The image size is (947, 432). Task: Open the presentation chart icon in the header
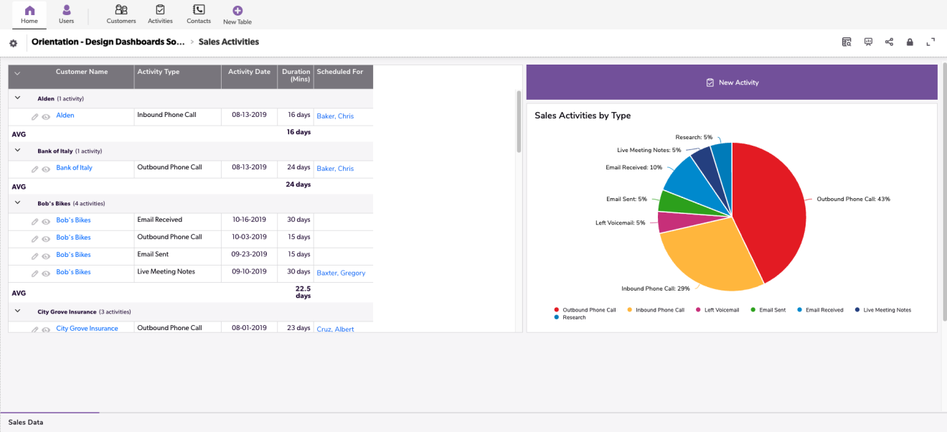868,42
